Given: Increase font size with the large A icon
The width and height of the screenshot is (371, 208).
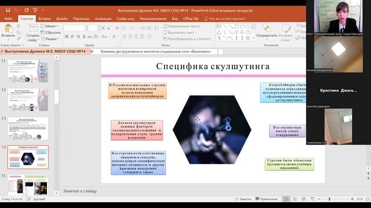Looking at the screenshot, I should tap(103, 28).
